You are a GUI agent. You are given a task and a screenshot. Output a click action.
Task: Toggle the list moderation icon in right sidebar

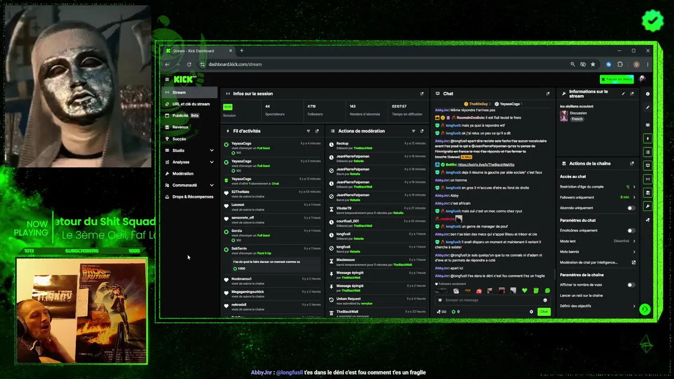[x=648, y=152]
